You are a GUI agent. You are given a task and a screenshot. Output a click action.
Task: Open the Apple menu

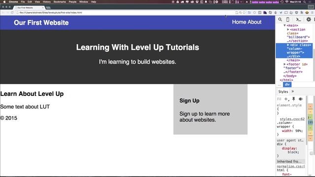point(4,2)
